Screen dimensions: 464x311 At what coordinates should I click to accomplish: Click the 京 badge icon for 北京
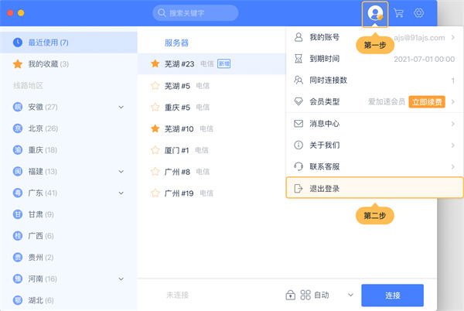click(18, 128)
